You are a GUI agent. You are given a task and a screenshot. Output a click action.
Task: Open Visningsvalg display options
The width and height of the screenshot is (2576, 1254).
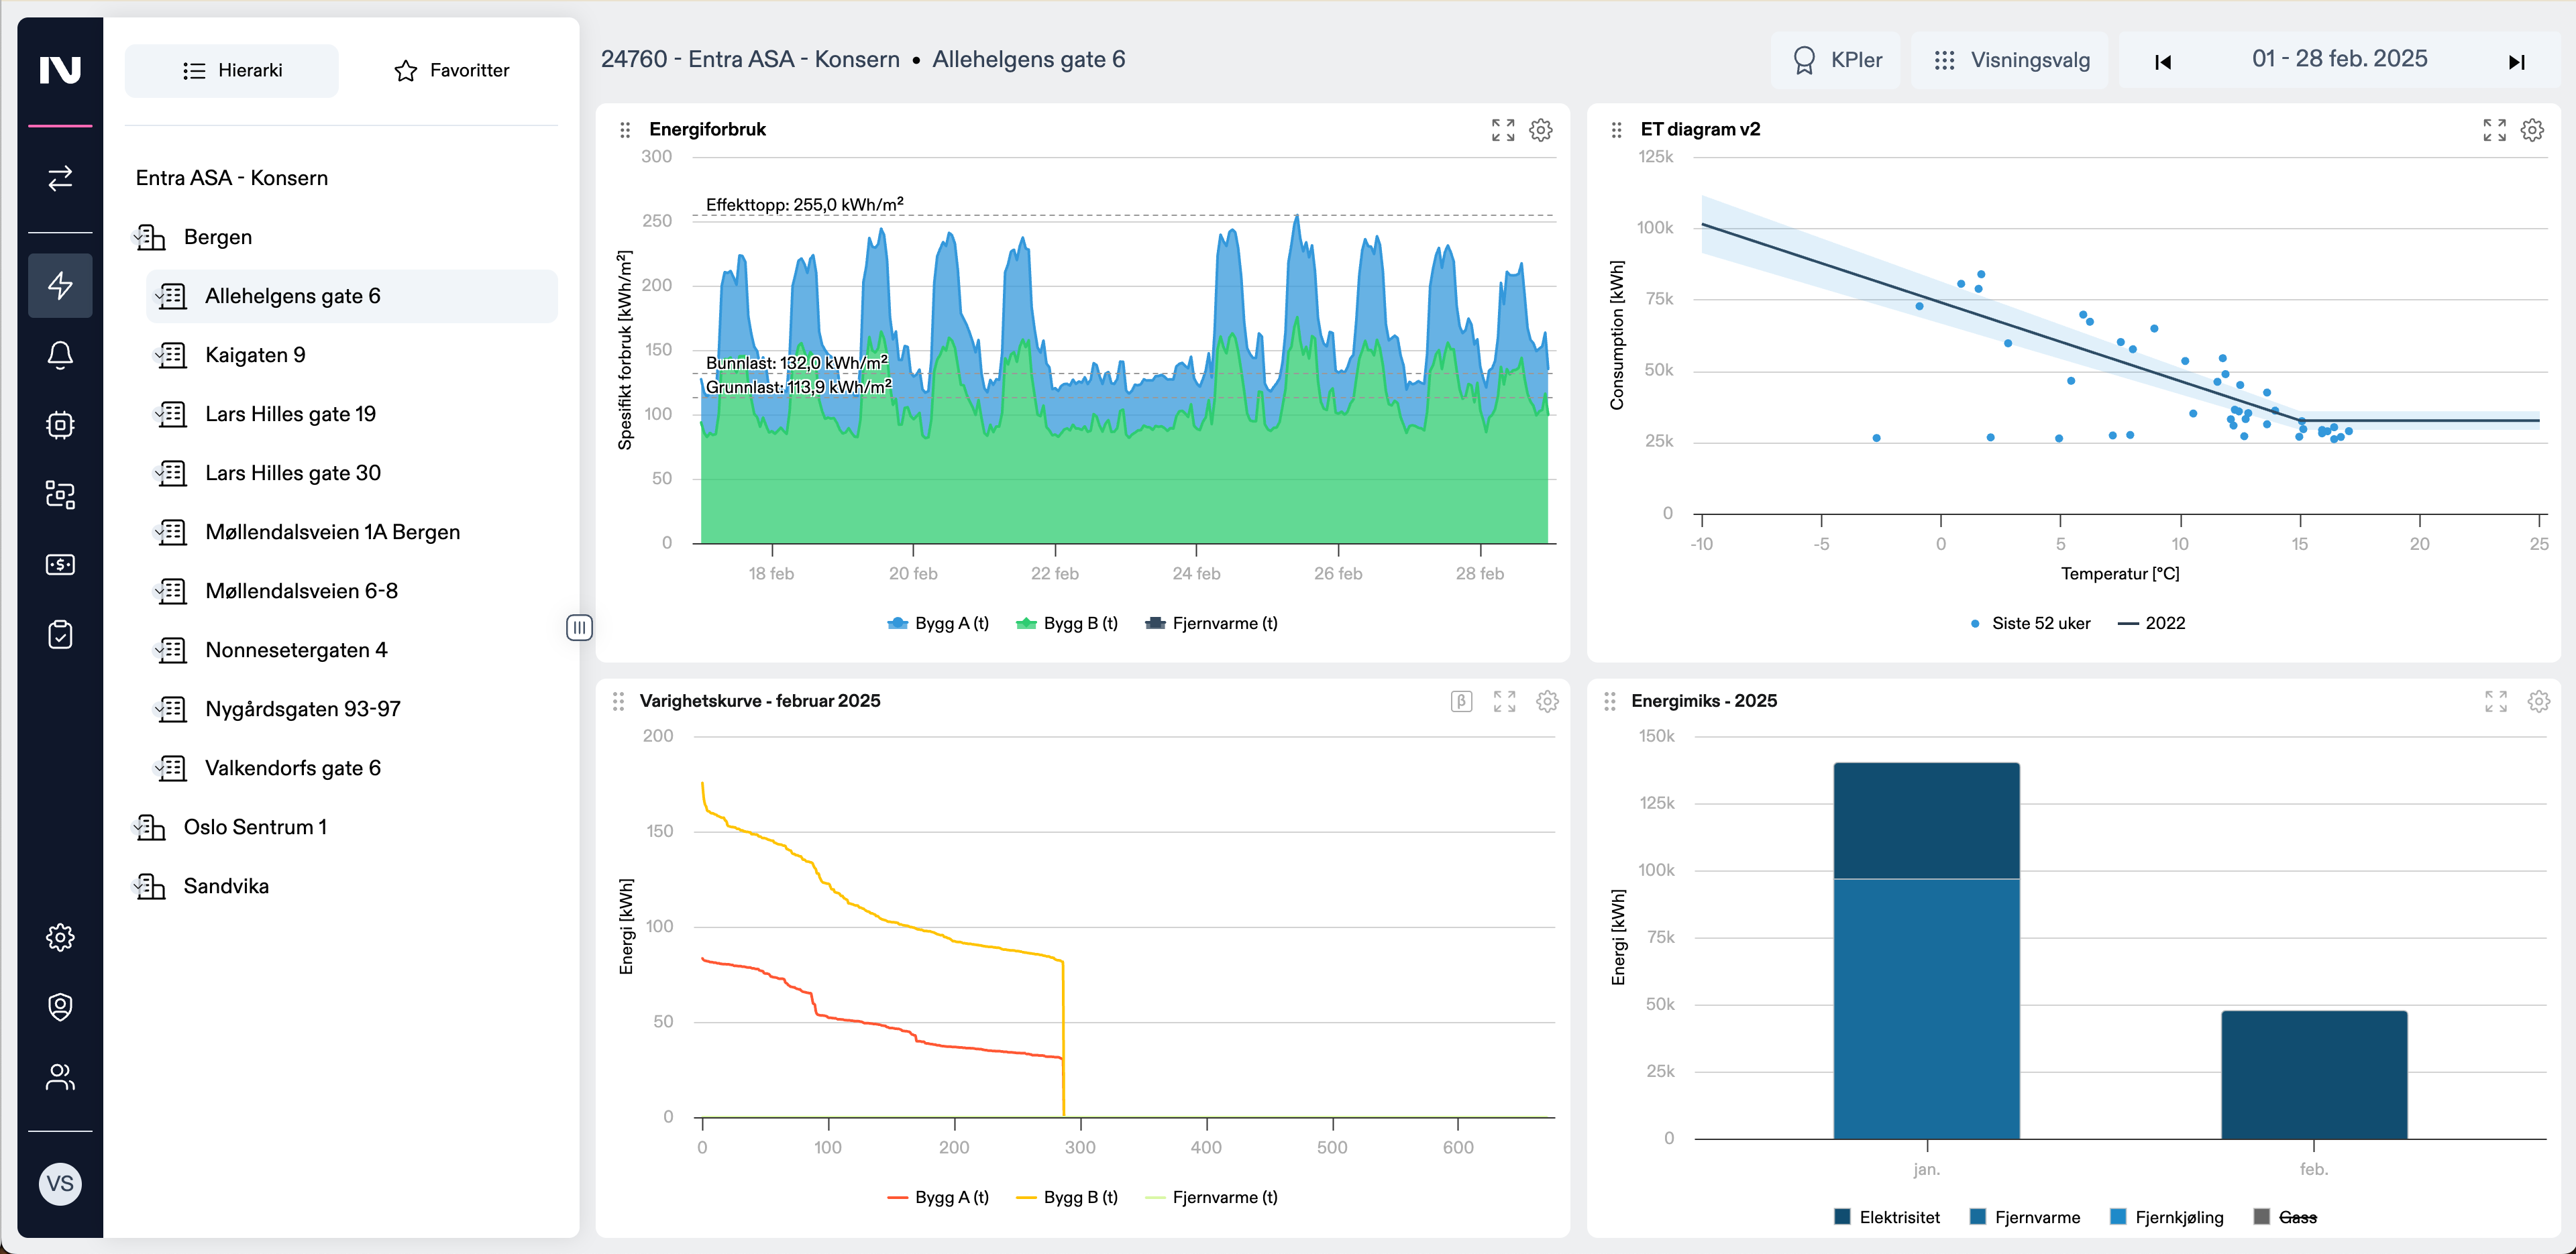pyautogui.click(x=2010, y=60)
